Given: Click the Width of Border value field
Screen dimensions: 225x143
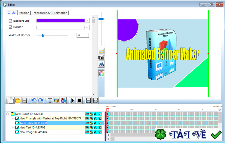Looking at the screenshot, I should 83,35.
